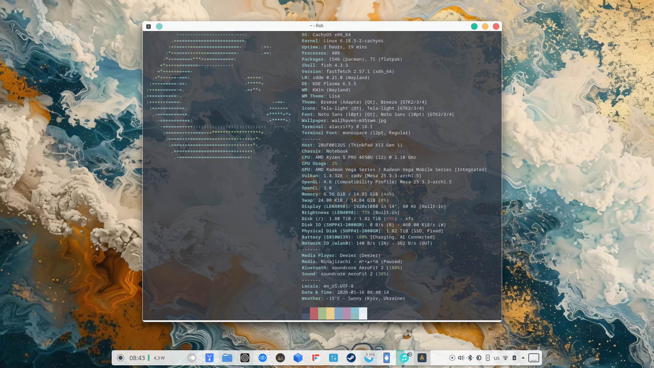Click the show desktop button
Image resolution: width=654 pixels, height=368 pixels.
[533, 358]
